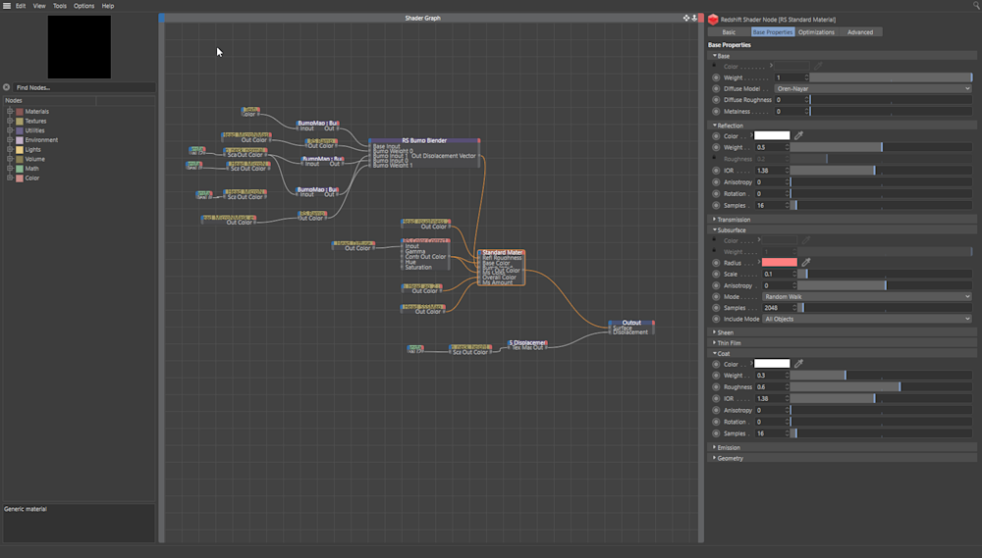Open the Tools menu
982x558 pixels.
(60, 6)
